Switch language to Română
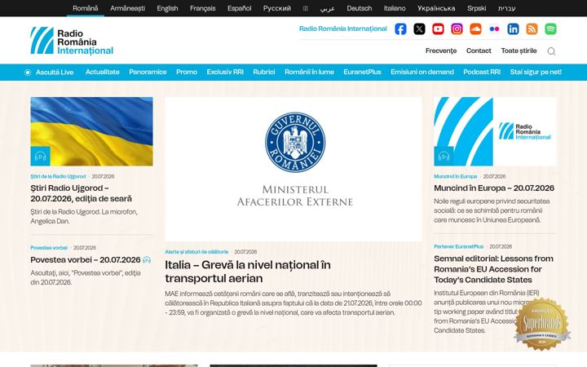587x367 pixels. 86,8
